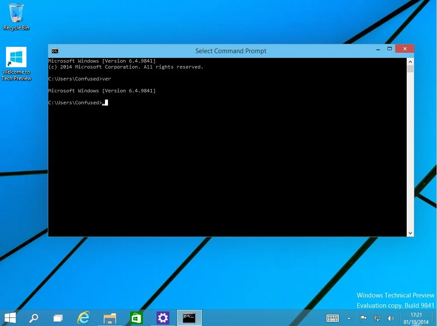Open the Recycle Bin desktop icon
This screenshot has height=326, width=437.
click(16, 17)
